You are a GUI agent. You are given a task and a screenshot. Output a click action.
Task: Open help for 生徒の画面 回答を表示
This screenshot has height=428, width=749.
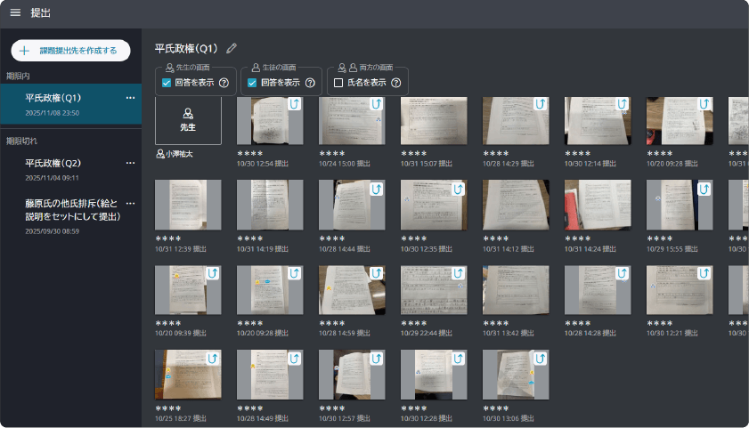[x=310, y=83]
